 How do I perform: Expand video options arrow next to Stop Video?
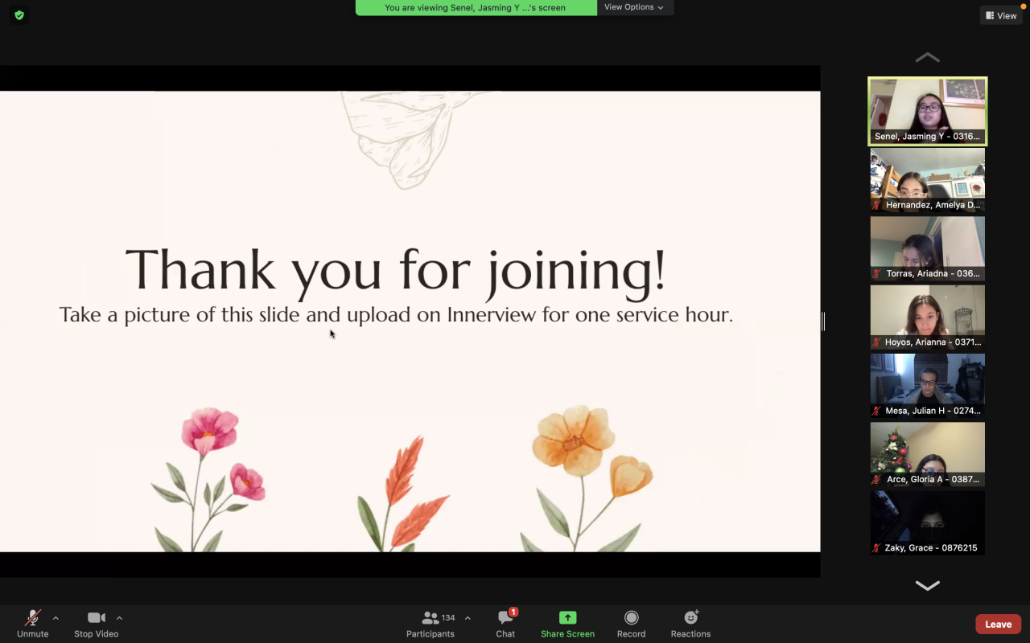coord(119,618)
